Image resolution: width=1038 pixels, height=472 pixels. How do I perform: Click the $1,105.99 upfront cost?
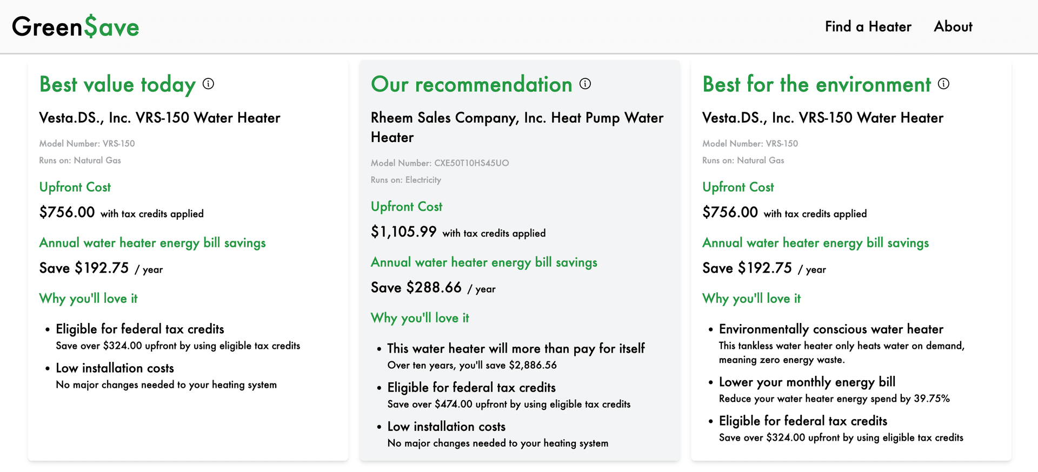(x=403, y=232)
